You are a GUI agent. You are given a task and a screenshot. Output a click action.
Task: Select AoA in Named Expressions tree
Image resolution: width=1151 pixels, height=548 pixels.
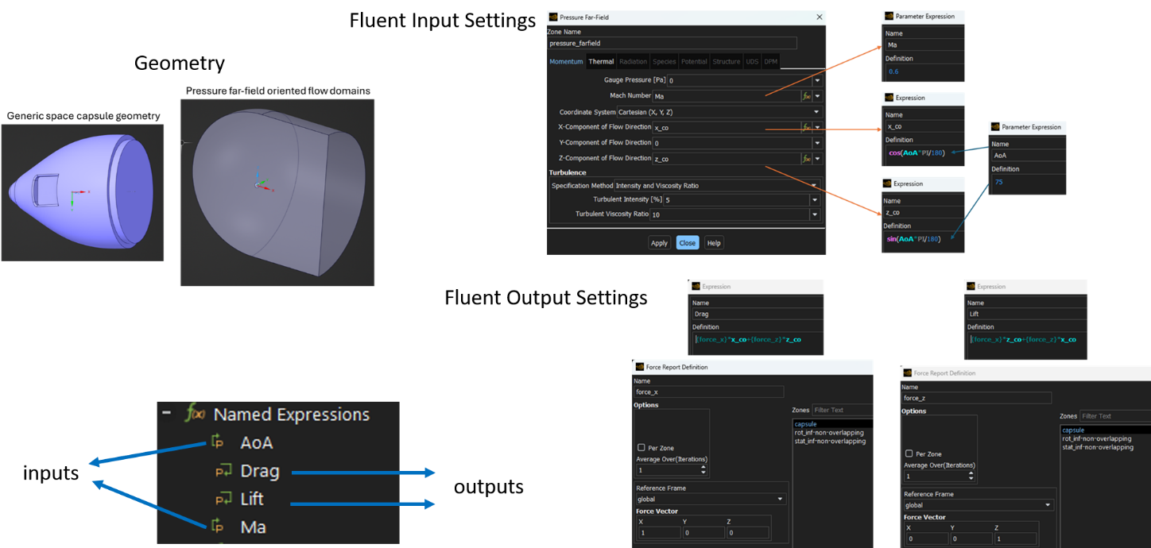[x=257, y=443]
